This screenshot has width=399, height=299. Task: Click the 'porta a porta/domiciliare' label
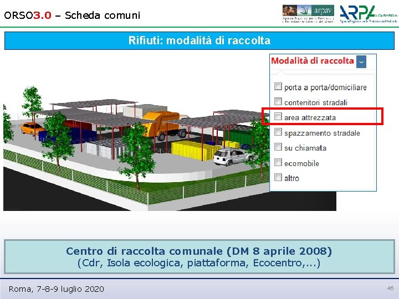pyautogui.click(x=325, y=87)
